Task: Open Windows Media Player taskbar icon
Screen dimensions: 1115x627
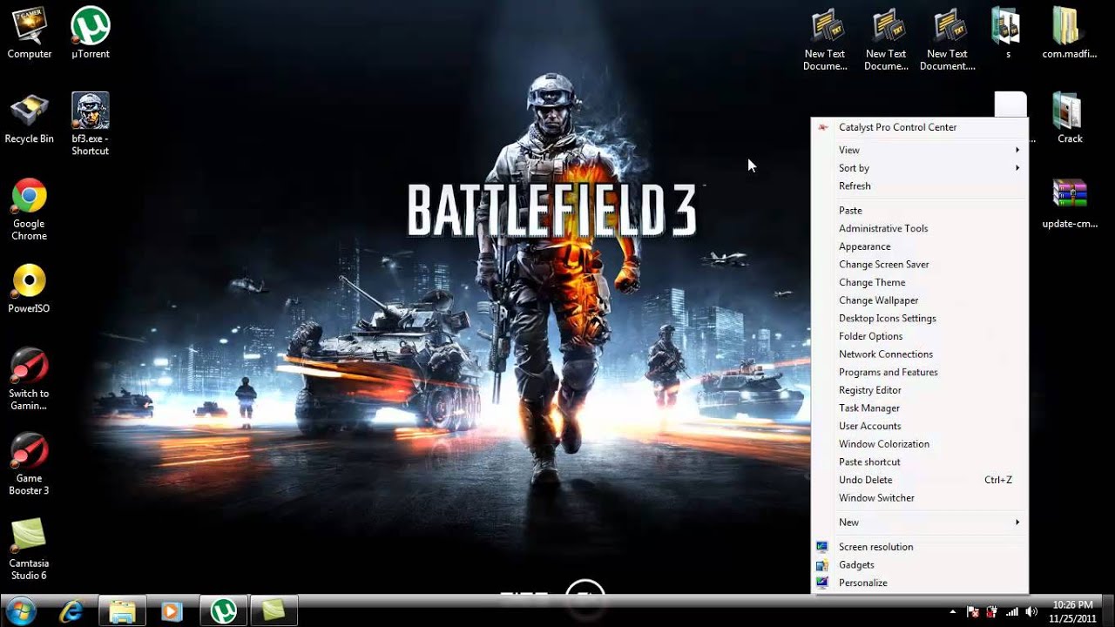Action: point(172,611)
